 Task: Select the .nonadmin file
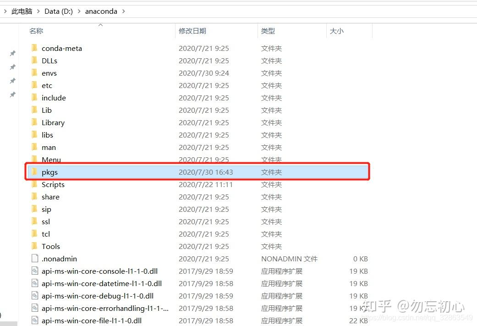click(59, 259)
